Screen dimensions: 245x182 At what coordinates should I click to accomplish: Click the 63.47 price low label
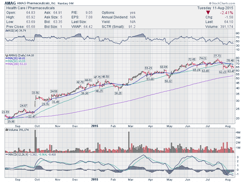pyautogui.click(x=231, y=71)
